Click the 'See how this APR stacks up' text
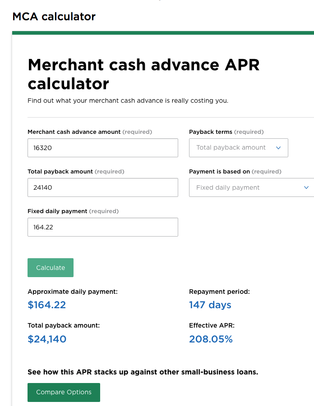Image resolution: width=314 pixels, height=406 pixels. pos(143,372)
